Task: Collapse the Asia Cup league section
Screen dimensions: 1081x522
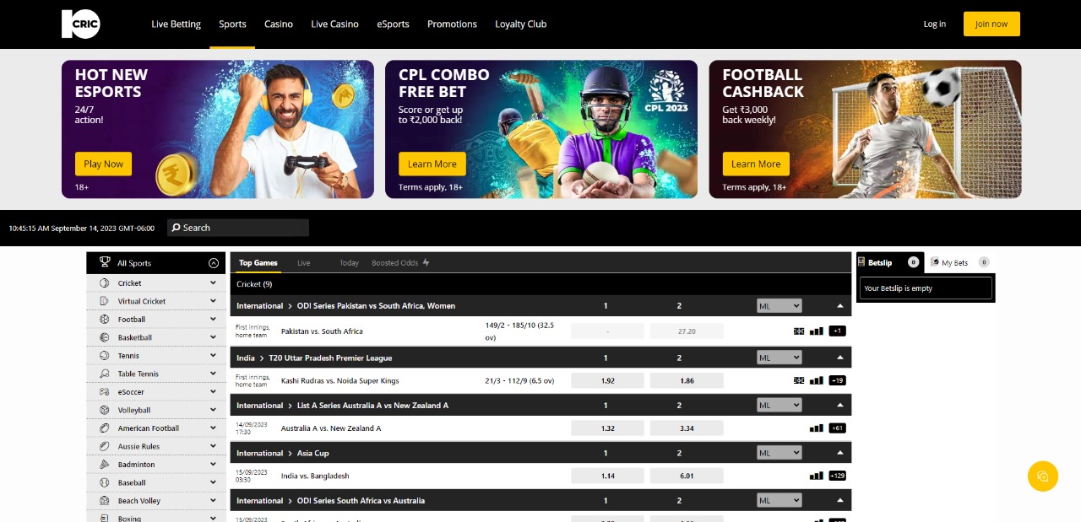Action: point(839,453)
